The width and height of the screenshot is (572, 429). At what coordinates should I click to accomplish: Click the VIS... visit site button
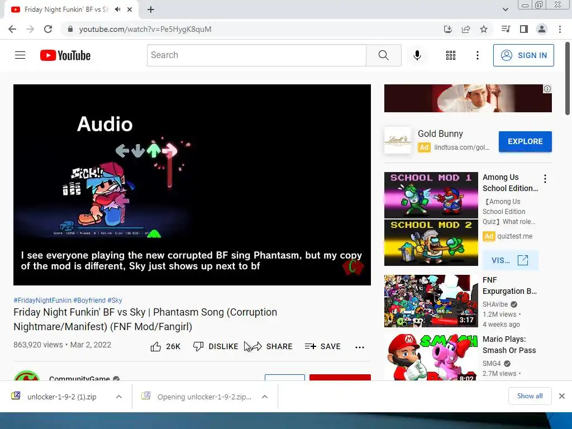(511, 260)
